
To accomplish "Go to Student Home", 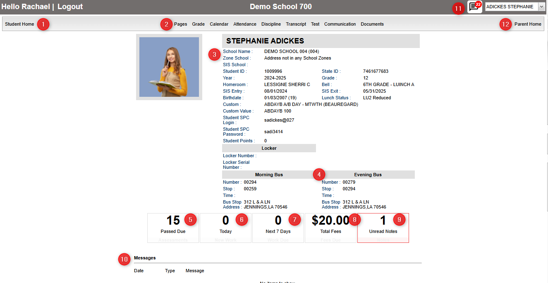I will coord(19,24).
